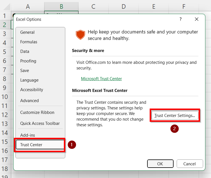
Task: Click the orange shield security icon
Action: pyautogui.click(x=80, y=35)
